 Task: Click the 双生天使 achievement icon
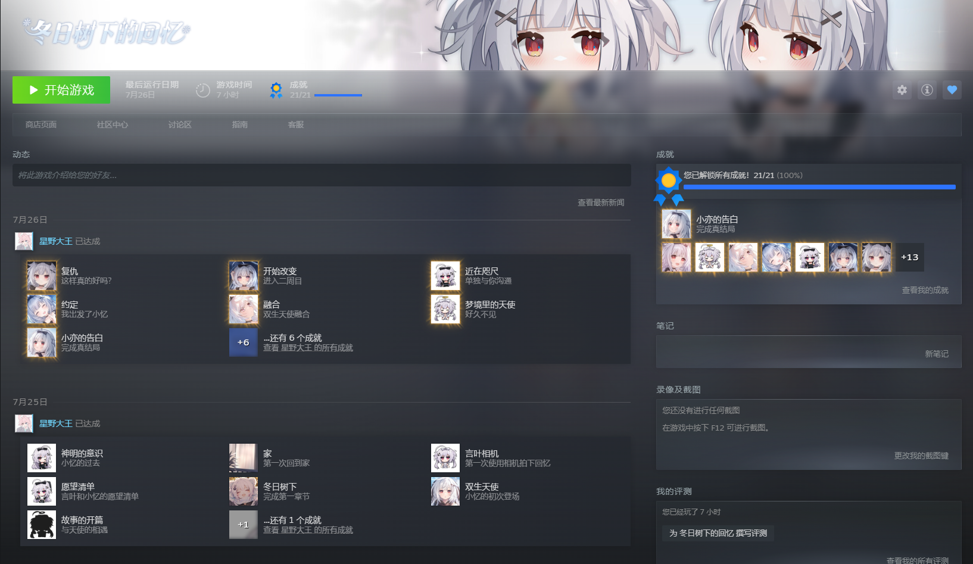pos(445,491)
